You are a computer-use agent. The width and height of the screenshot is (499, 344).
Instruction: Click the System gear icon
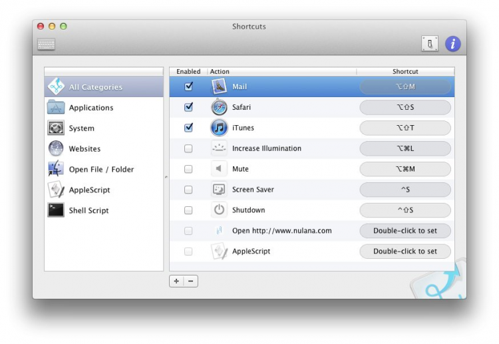click(x=56, y=128)
